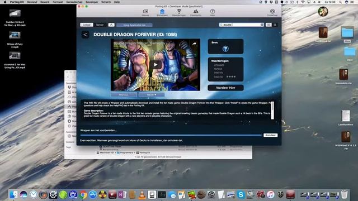Go back with the arrow beside game title

(86, 35)
